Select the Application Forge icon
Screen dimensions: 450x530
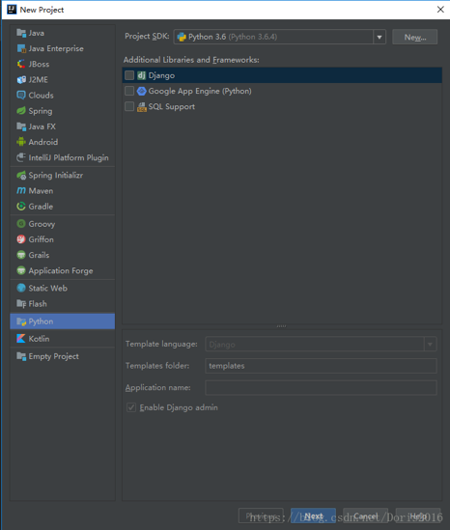click(21, 270)
